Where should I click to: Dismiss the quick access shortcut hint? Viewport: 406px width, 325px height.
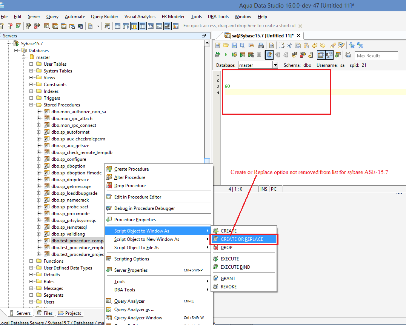pyautogui.click(x=300, y=26)
